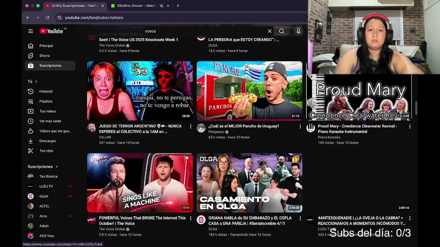Expand the Tú section chevron
The image size is (440, 247).
click(x=36, y=82)
